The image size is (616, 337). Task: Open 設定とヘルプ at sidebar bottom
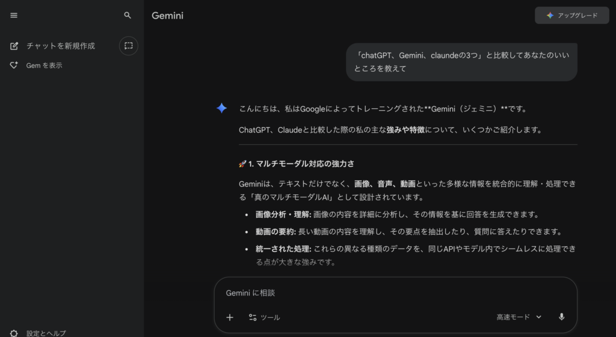pos(46,333)
